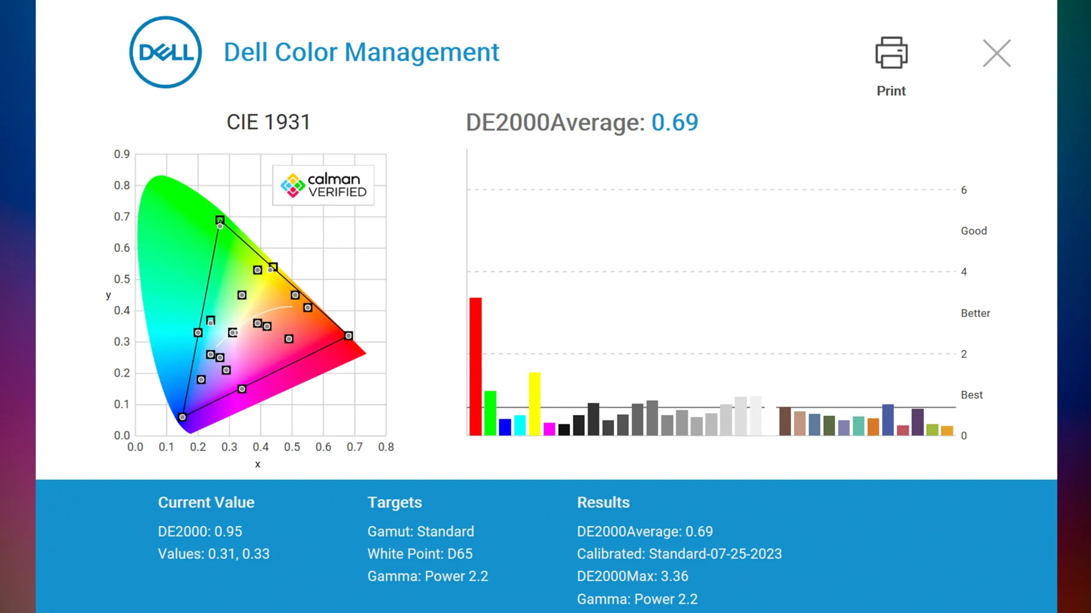Image resolution: width=1091 pixels, height=613 pixels.
Task: Select the yellow bar in DE2000 chart
Action: 534,404
